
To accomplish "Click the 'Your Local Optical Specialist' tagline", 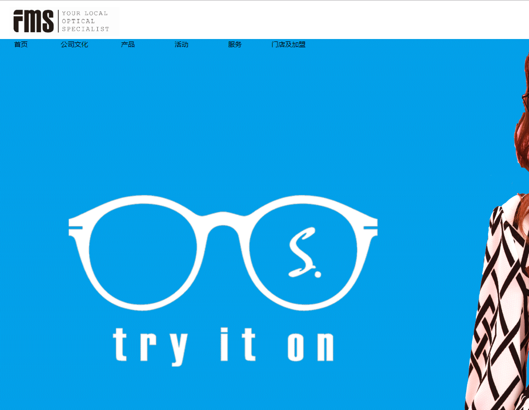I will point(85,21).
